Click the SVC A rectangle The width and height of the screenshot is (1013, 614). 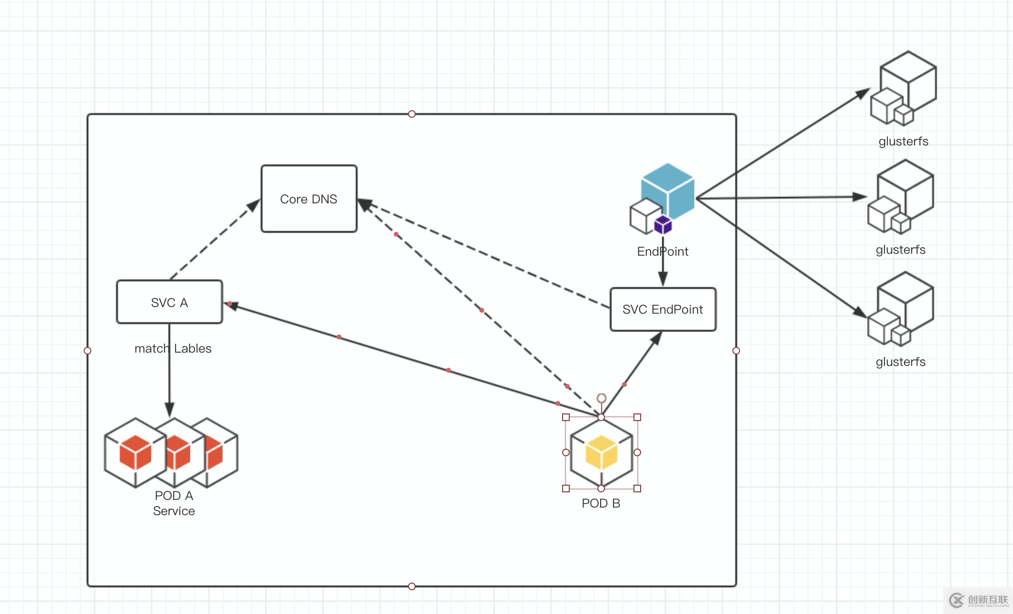(x=169, y=302)
